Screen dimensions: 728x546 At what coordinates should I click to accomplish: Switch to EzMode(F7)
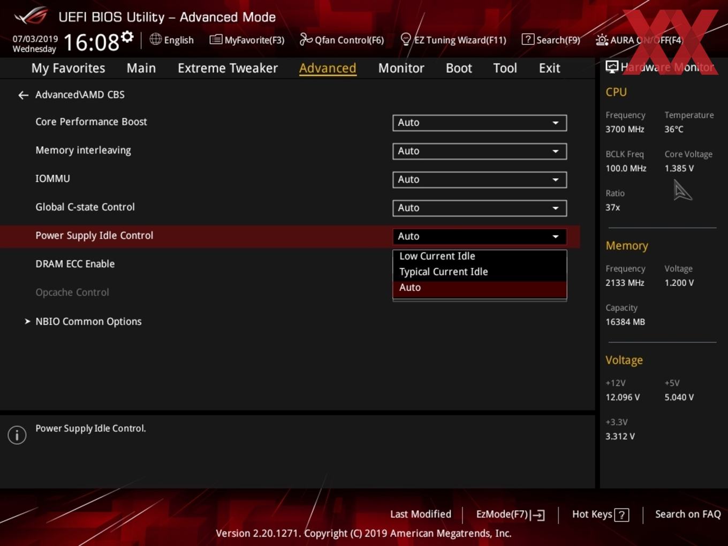pyautogui.click(x=510, y=514)
